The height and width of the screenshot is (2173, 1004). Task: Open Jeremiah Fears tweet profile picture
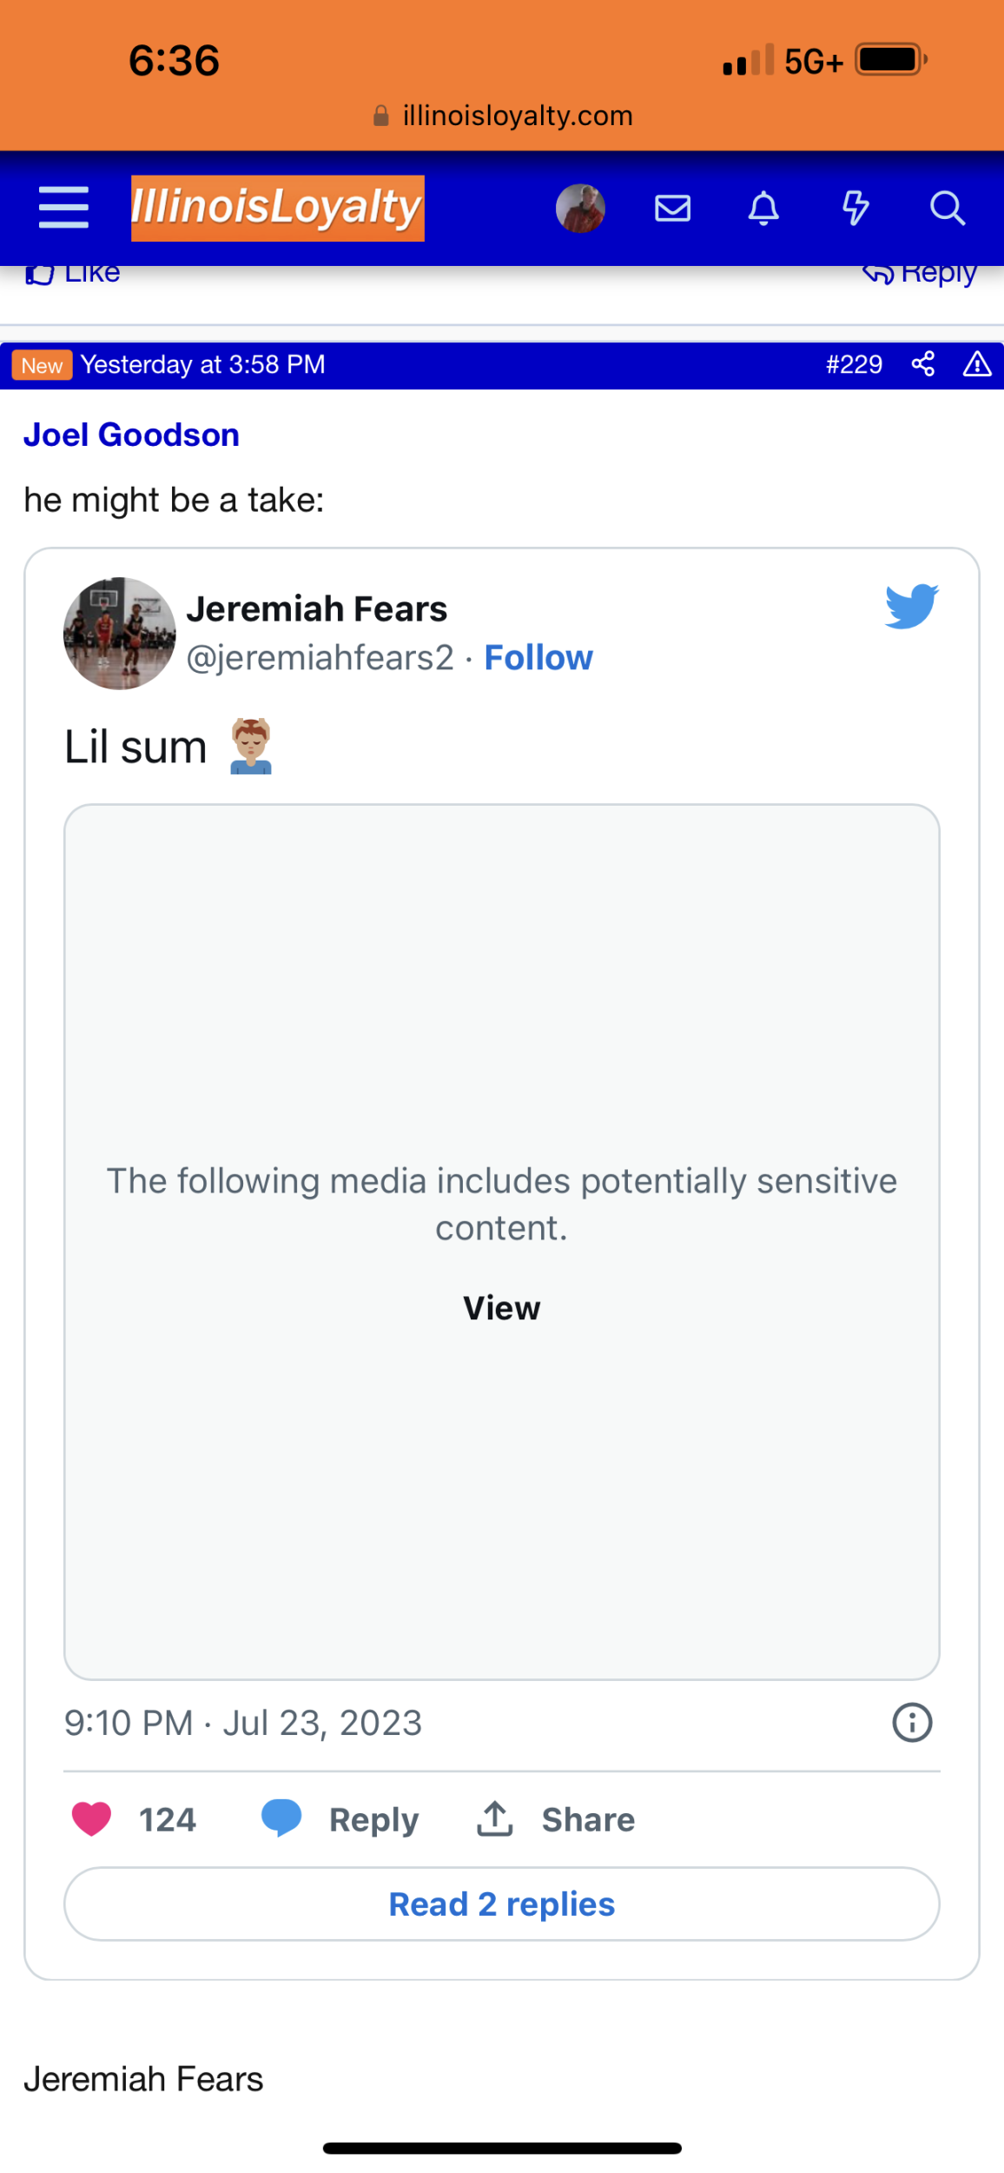click(x=120, y=634)
